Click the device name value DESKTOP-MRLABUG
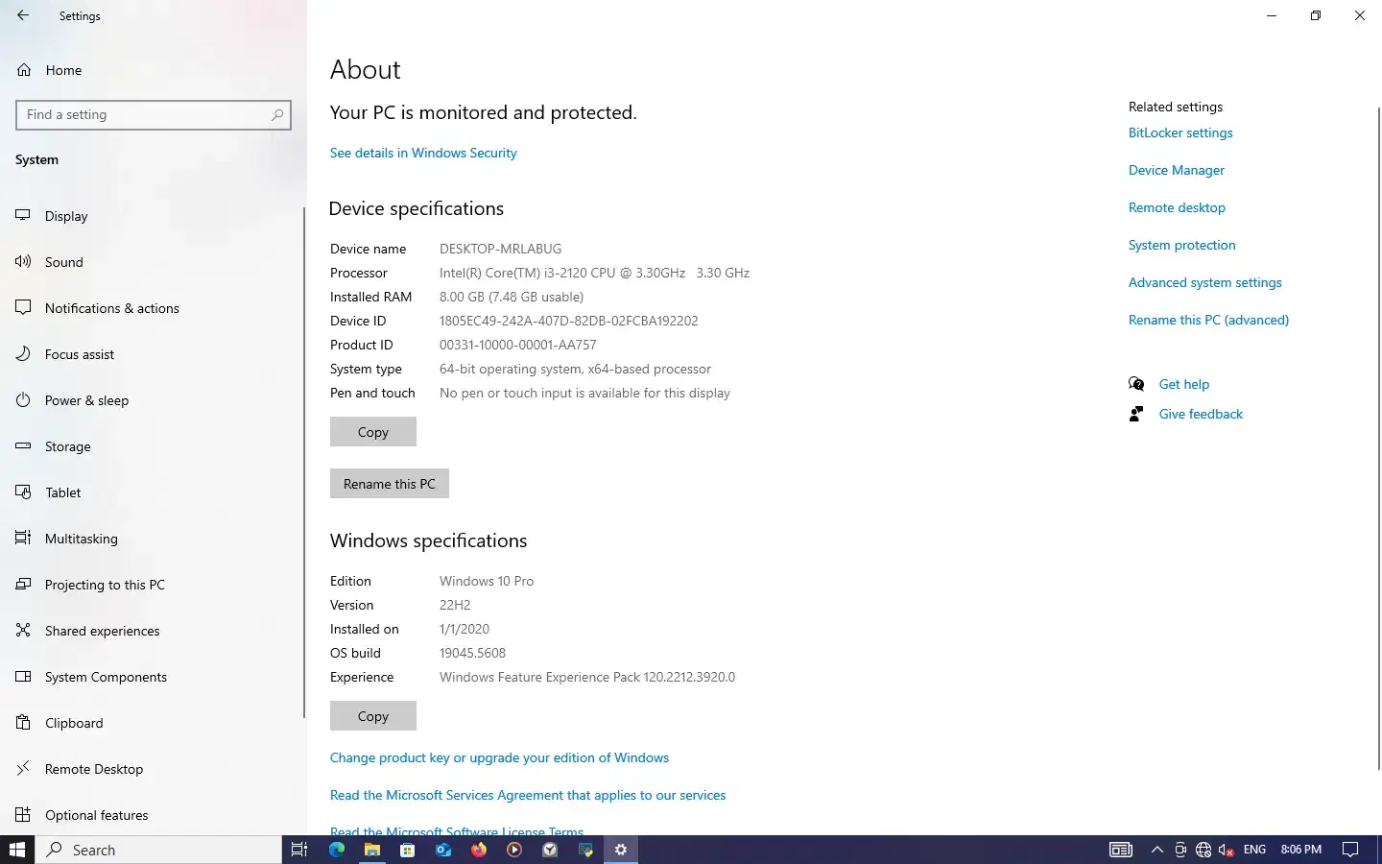This screenshot has width=1382, height=864. point(501,249)
